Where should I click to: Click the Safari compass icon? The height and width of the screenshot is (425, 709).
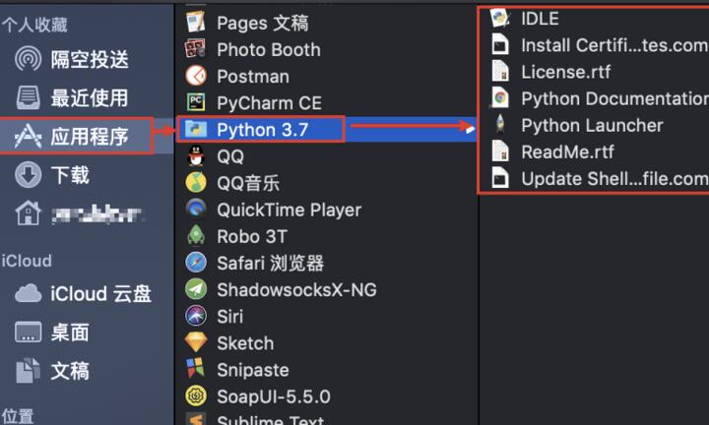[x=196, y=263]
